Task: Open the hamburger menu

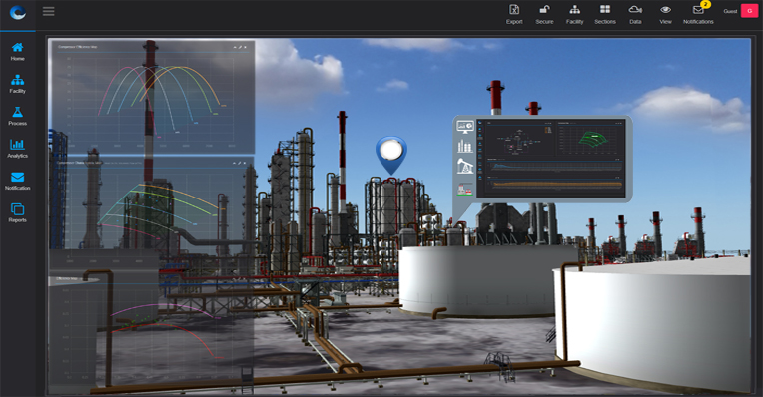Action: [x=48, y=11]
